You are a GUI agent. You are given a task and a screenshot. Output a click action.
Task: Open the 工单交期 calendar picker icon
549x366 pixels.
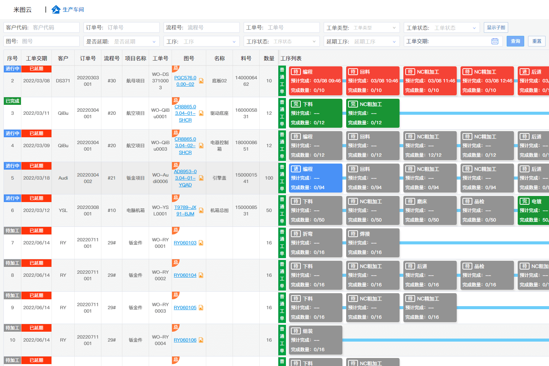point(495,41)
